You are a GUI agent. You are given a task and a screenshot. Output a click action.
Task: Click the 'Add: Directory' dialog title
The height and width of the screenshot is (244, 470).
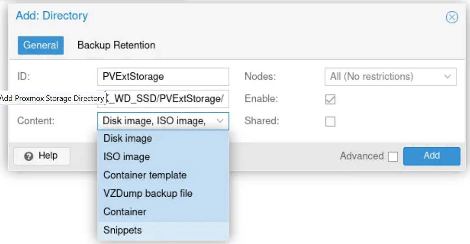pos(52,16)
